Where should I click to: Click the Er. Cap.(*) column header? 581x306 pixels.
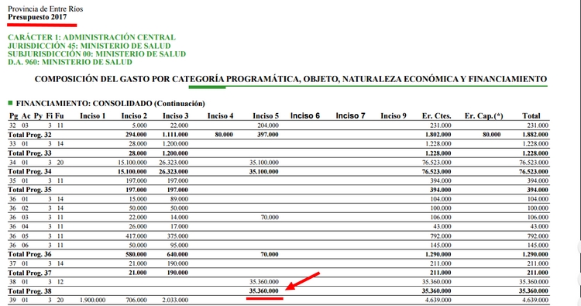tap(484, 116)
